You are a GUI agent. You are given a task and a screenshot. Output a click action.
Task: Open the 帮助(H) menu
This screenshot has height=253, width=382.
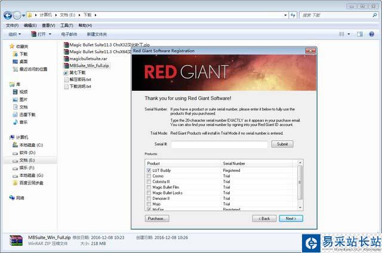[85, 25]
